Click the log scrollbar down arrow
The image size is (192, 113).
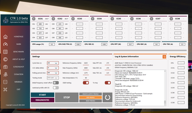(165, 105)
